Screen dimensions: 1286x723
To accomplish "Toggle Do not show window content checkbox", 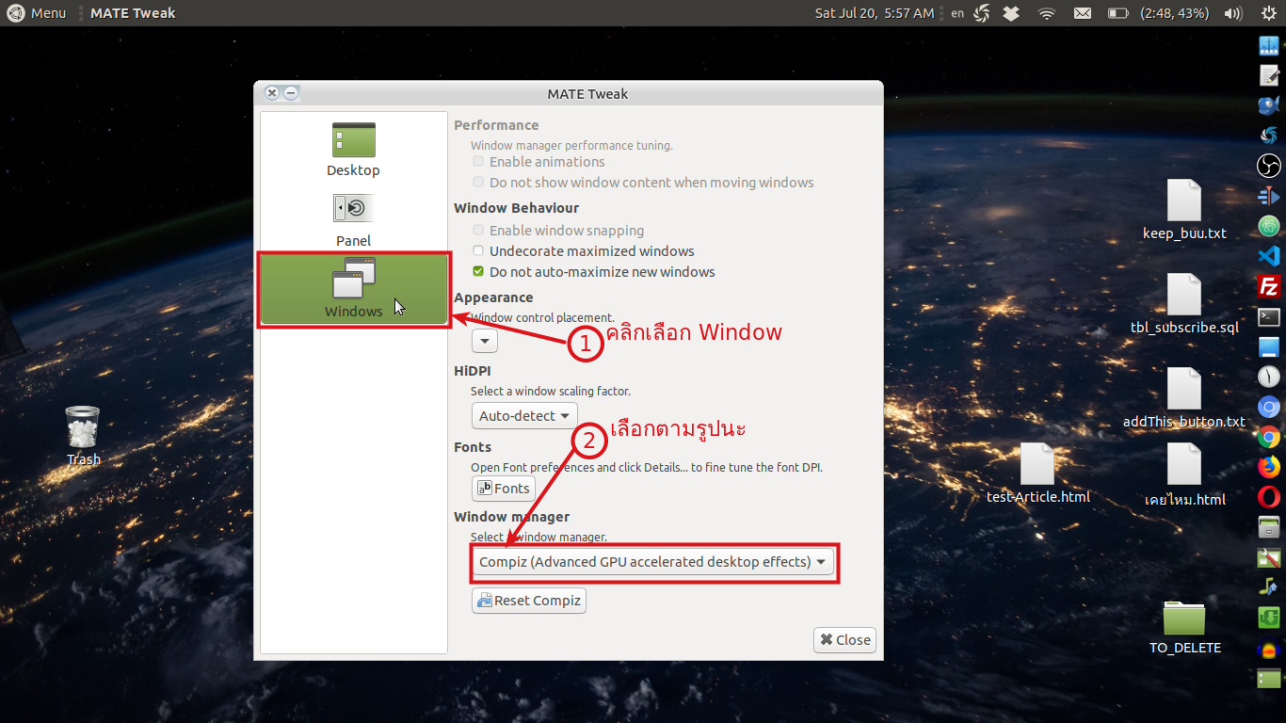I will click(478, 183).
